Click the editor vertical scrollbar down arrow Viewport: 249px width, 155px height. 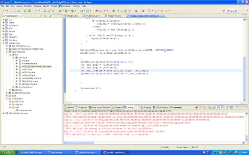pos(244,100)
